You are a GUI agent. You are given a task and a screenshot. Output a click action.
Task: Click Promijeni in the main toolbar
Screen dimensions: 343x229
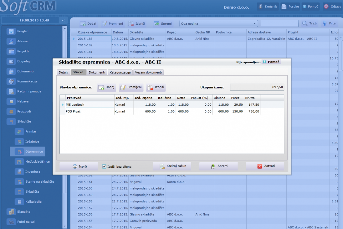point(112,23)
